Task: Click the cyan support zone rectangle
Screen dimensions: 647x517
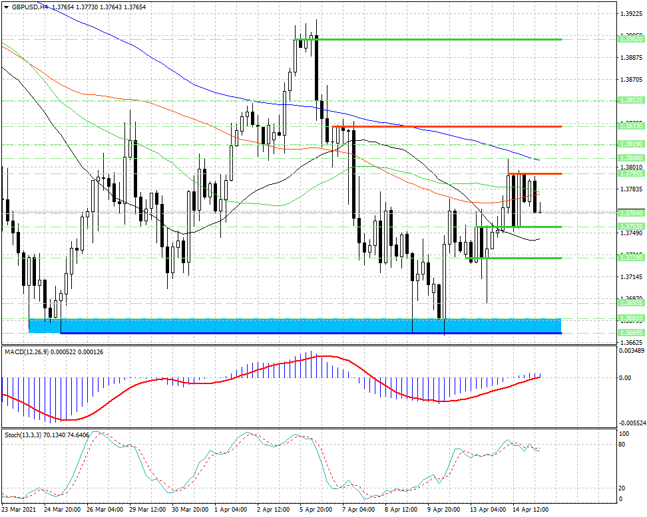Action: click(295, 326)
